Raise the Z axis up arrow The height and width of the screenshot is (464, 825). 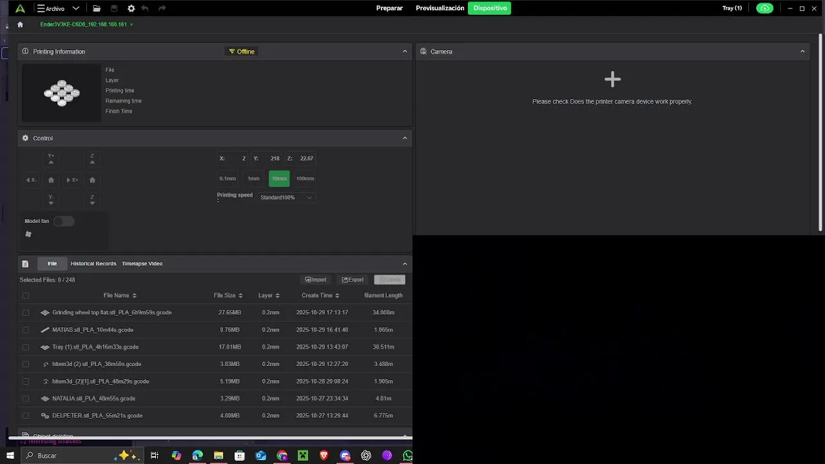coord(92,159)
